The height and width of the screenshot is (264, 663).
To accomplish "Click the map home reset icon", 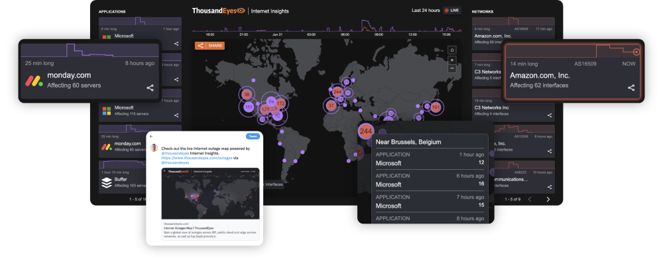I will (452, 50).
